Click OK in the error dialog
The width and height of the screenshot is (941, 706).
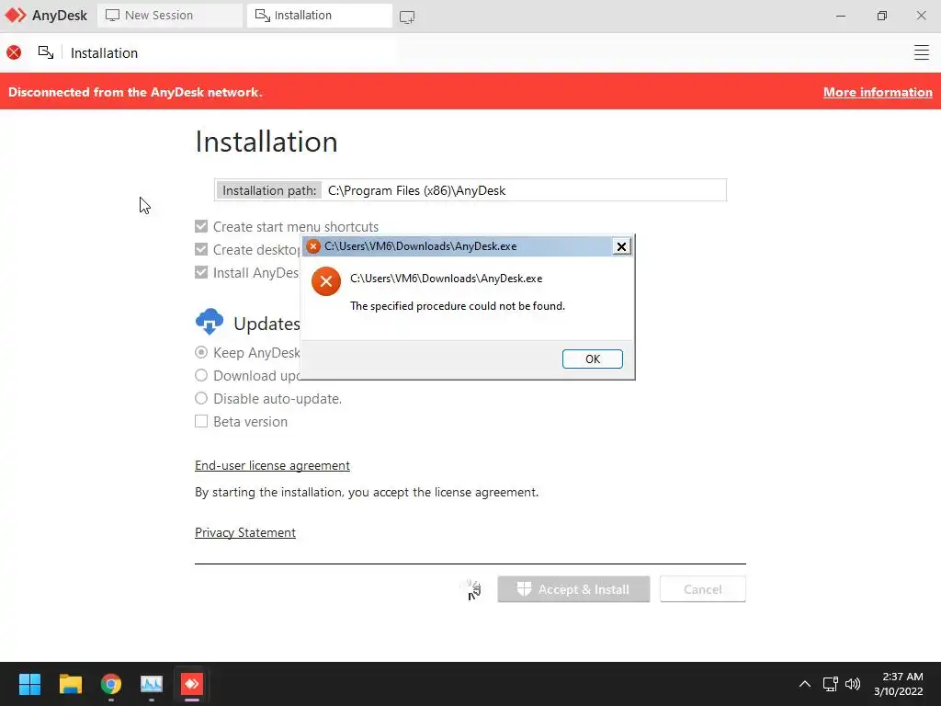pos(593,359)
